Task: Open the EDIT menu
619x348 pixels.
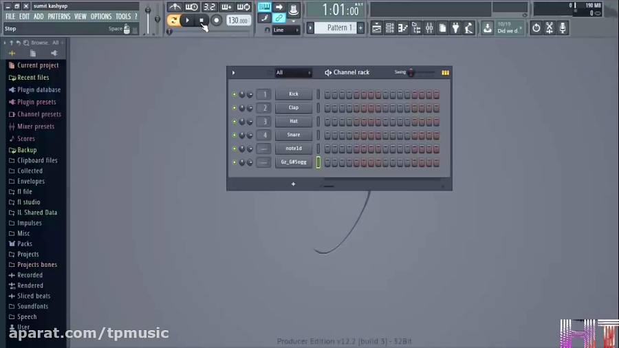Action: (x=25, y=17)
